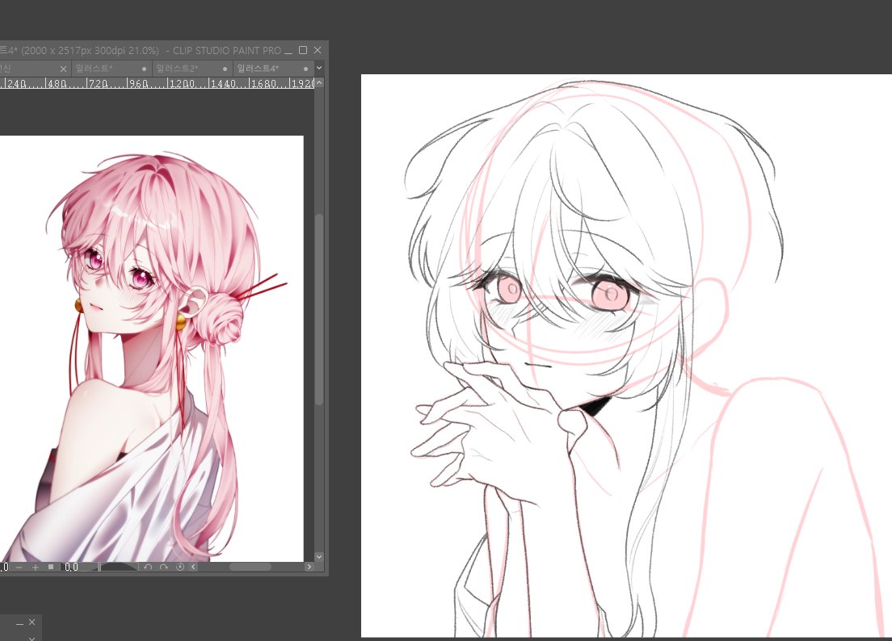Close the small floating palette at bottom-left
Image resolution: width=892 pixels, height=641 pixels.
coord(32,622)
